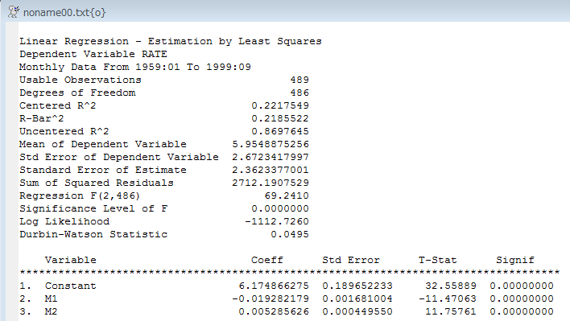Click the R-Bar^2 value 0.2185522
Viewport: 570px width, 321px height.
pos(280,119)
